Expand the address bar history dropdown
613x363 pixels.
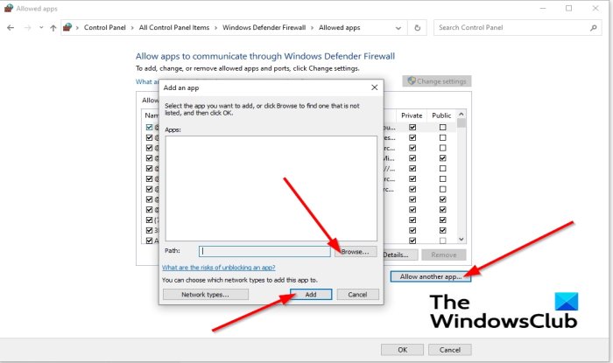point(398,28)
